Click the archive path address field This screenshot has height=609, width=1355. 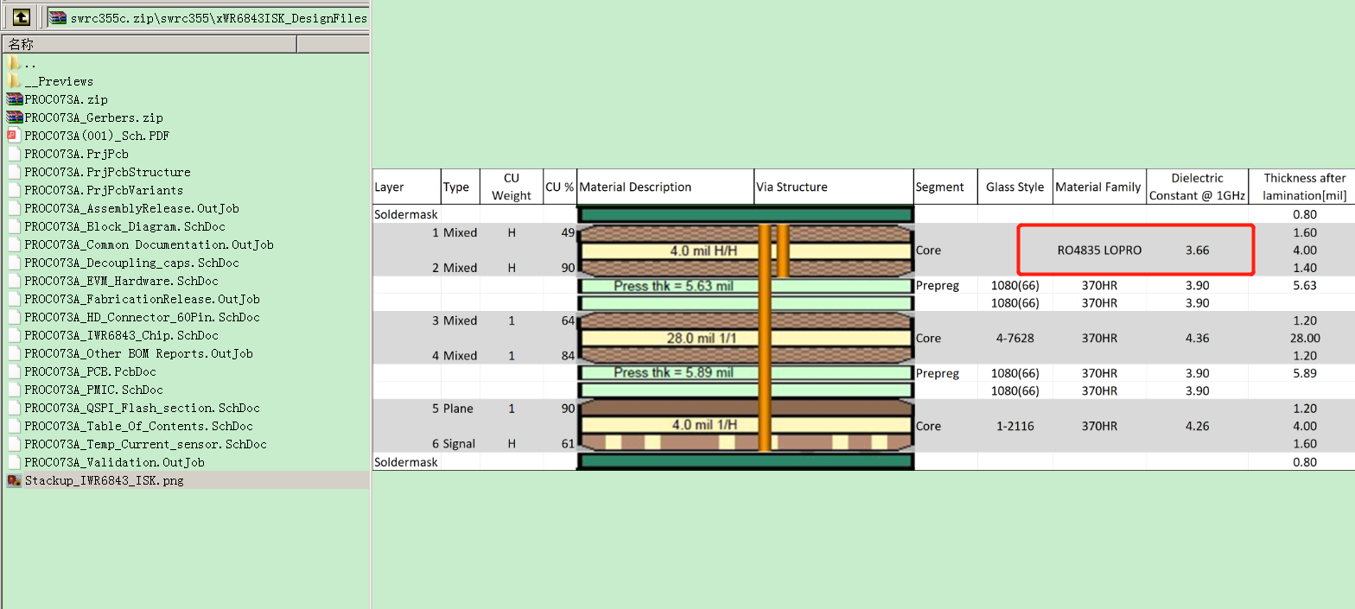[x=207, y=17]
